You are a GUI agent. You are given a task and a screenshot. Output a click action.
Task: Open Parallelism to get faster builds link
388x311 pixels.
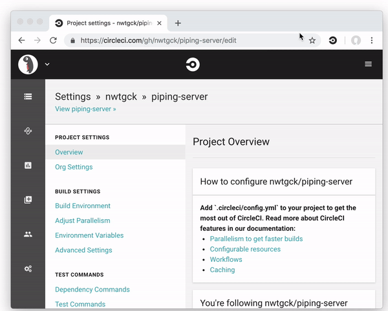point(256,239)
